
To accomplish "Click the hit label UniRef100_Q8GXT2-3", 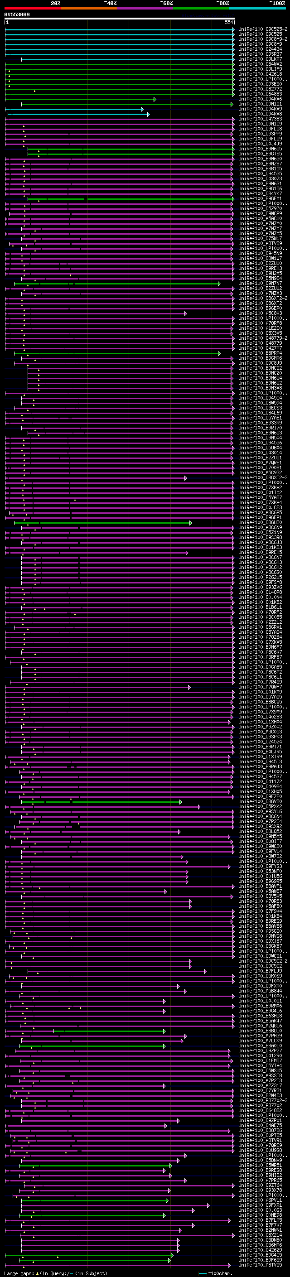I will [x=263, y=477].
